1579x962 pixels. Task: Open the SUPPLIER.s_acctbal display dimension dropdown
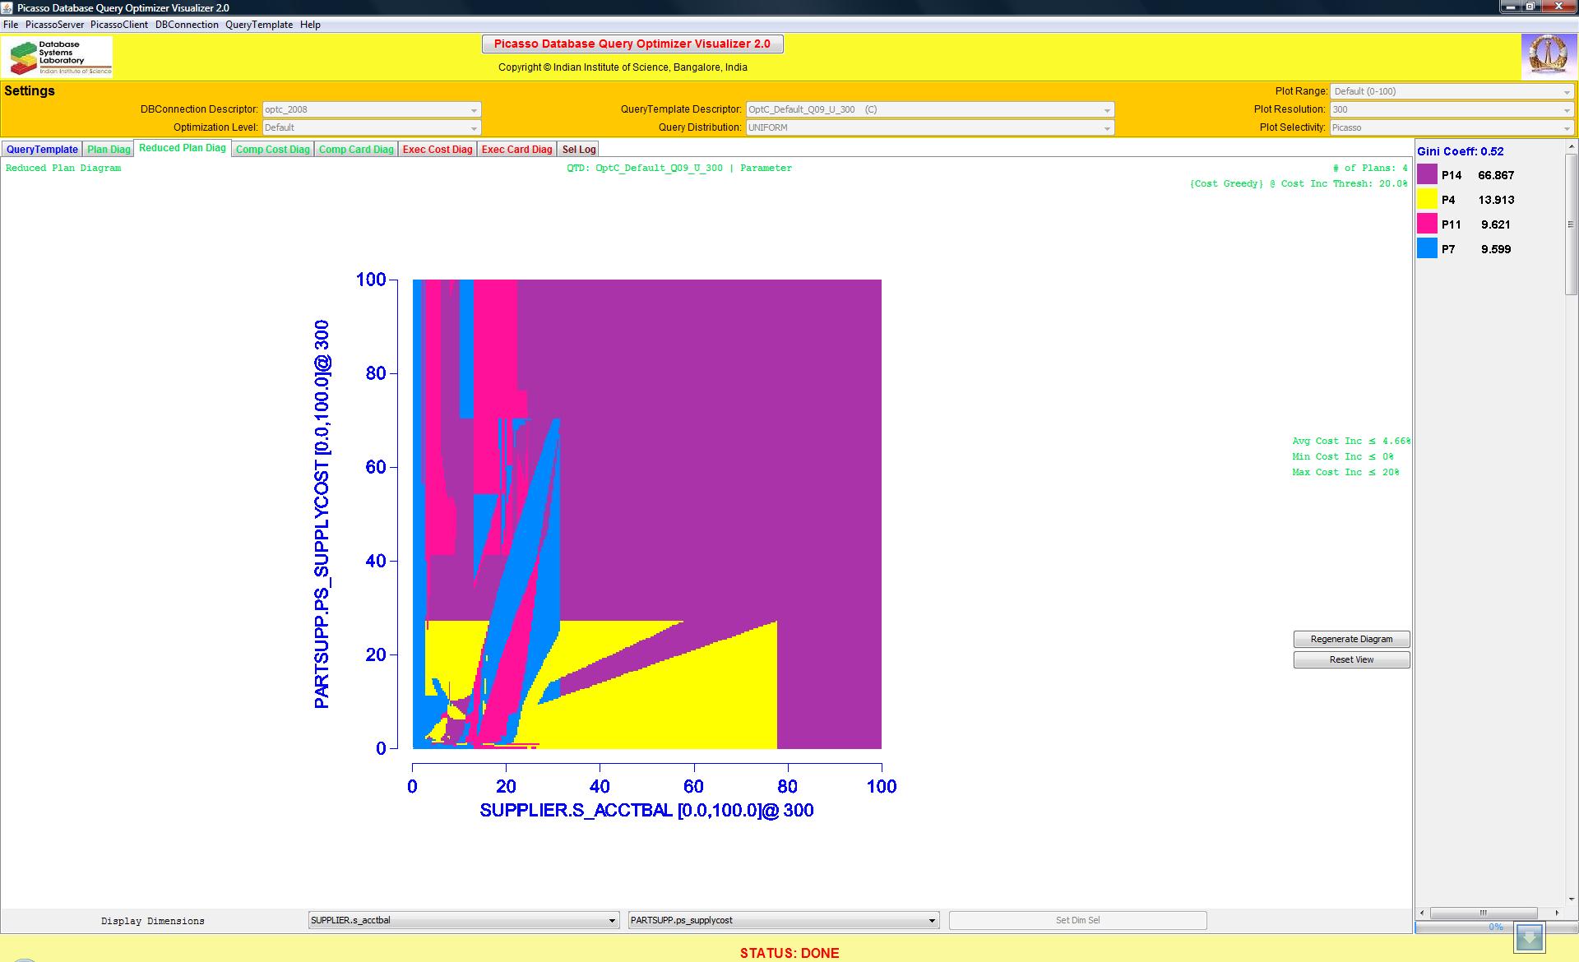464,920
